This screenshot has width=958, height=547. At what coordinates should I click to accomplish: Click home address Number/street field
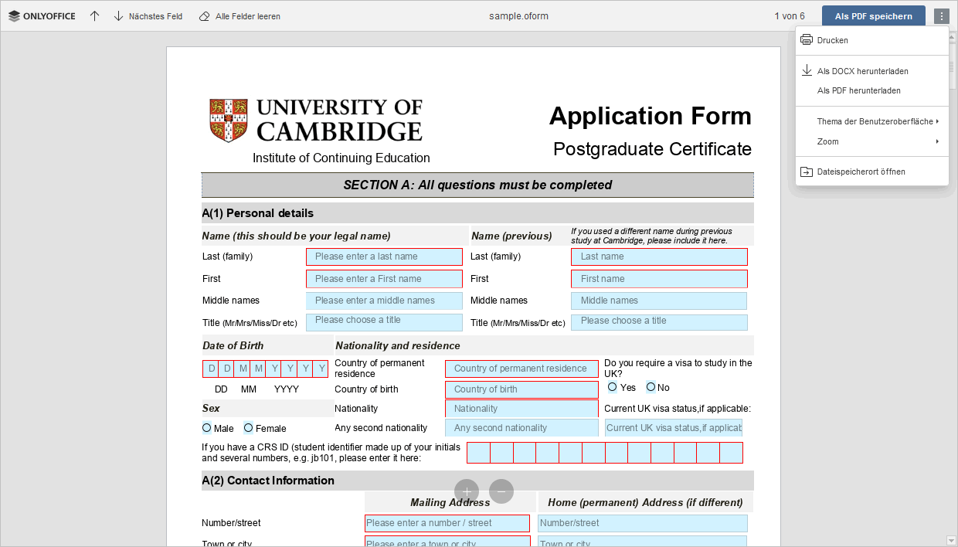point(643,523)
